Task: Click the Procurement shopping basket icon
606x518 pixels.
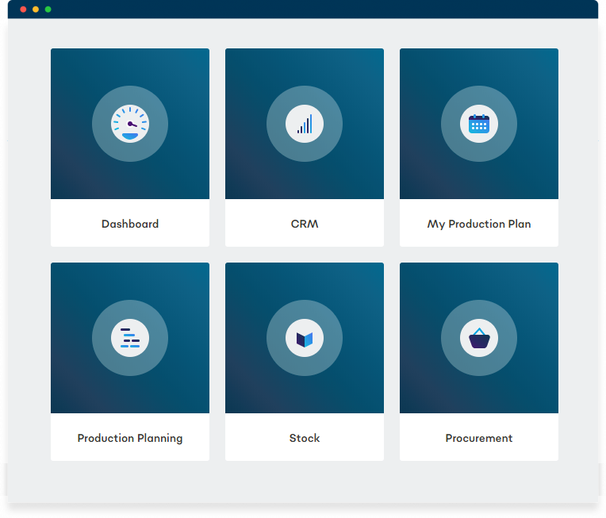Action: click(479, 338)
